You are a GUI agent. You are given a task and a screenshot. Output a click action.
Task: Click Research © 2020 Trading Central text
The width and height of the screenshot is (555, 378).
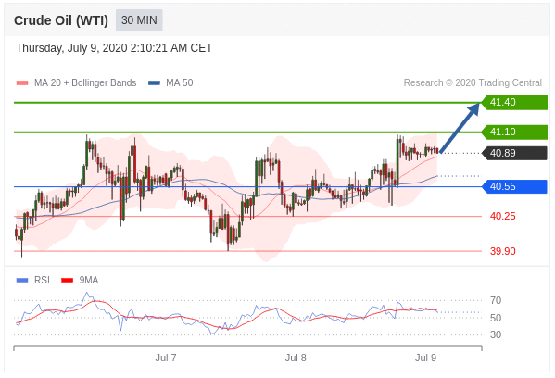point(473,82)
